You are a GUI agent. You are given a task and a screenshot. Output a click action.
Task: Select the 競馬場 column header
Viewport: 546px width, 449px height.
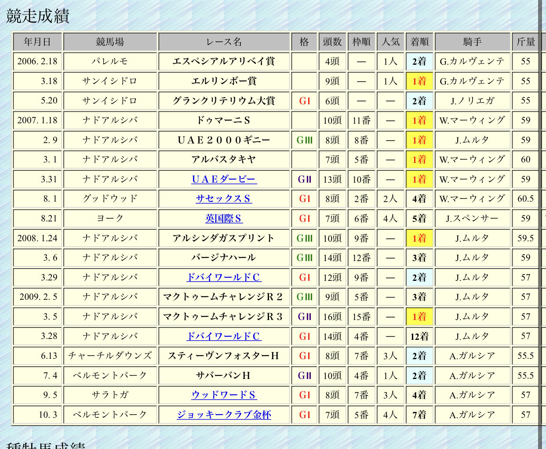(x=110, y=42)
